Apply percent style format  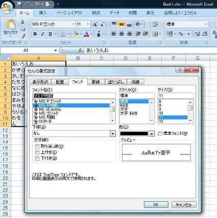click(181, 34)
